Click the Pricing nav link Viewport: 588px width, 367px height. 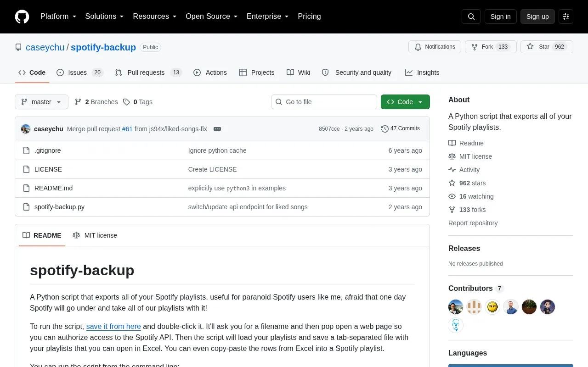[x=309, y=17]
